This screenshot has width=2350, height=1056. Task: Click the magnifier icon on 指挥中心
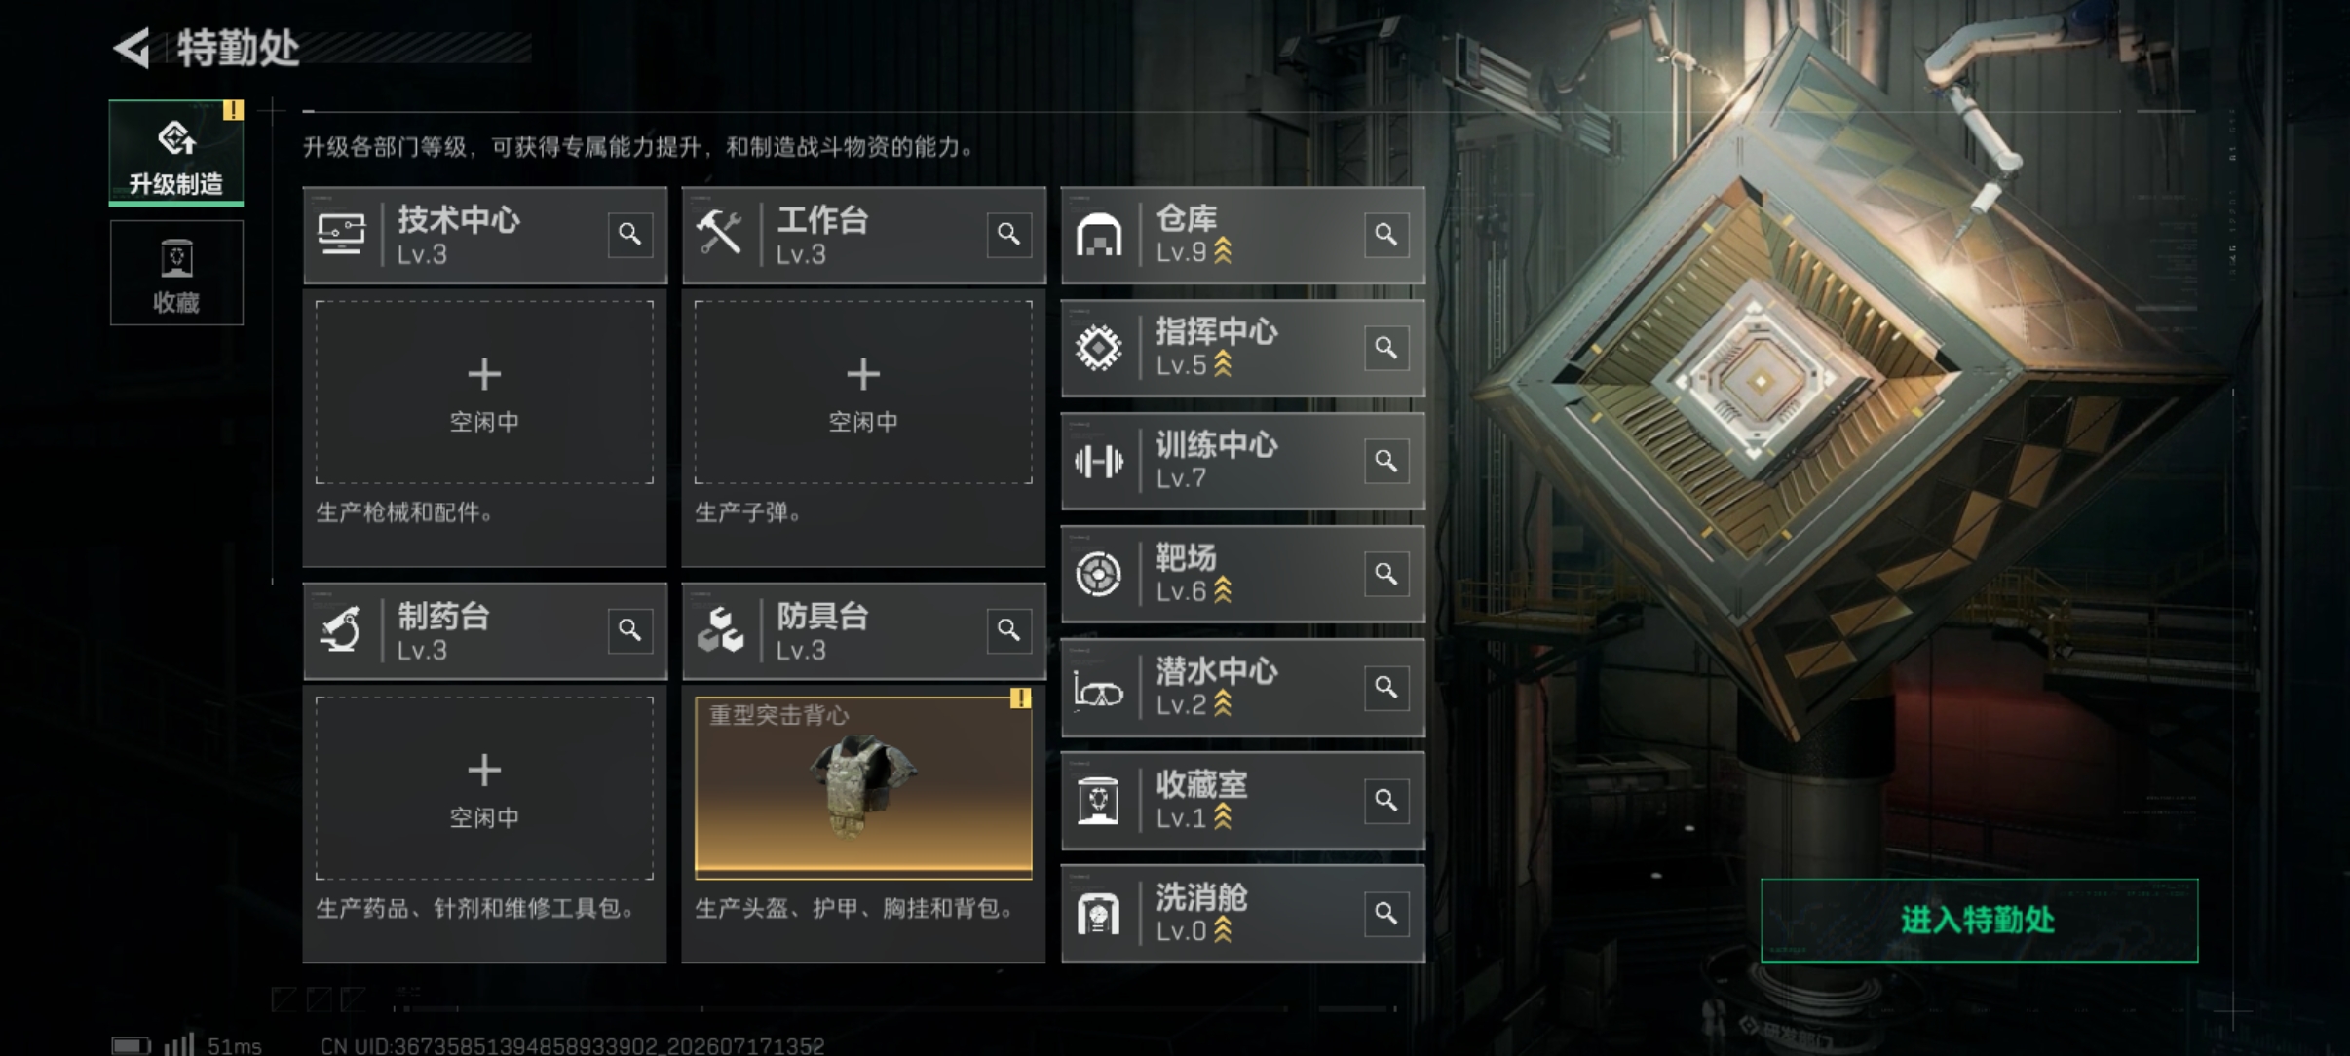click(1385, 348)
